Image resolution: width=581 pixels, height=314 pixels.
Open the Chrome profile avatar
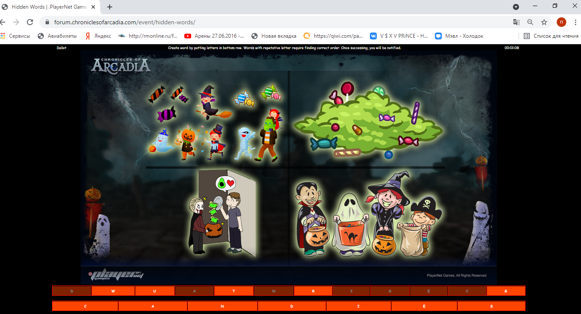tap(561, 22)
